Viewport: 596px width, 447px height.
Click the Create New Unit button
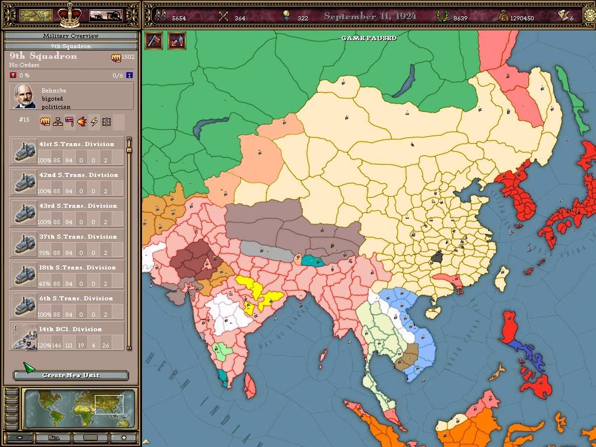pos(70,375)
